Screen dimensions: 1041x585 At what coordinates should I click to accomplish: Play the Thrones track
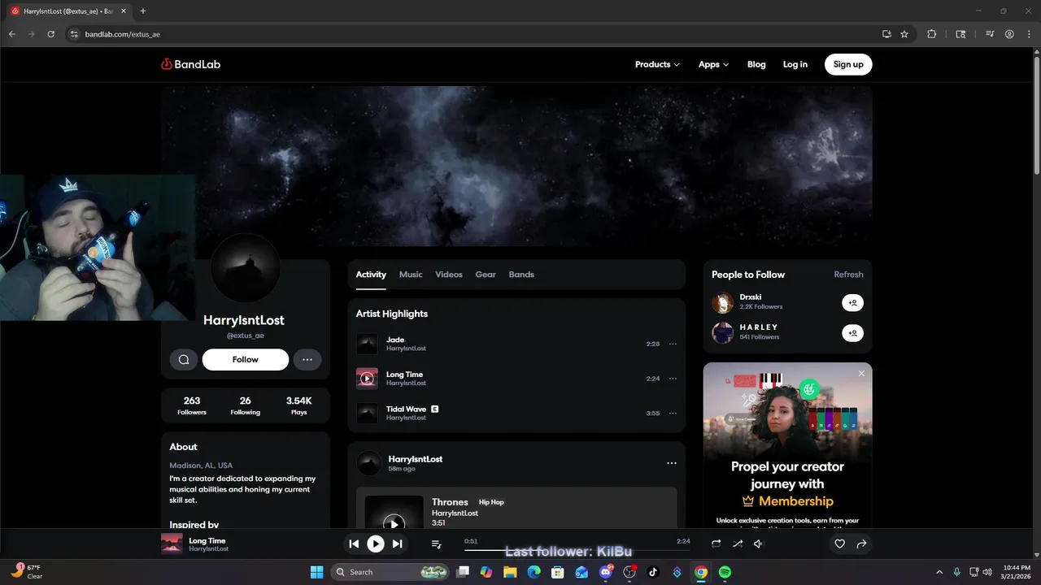click(394, 523)
